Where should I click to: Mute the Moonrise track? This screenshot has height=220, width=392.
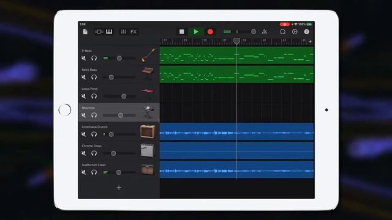pos(84,115)
